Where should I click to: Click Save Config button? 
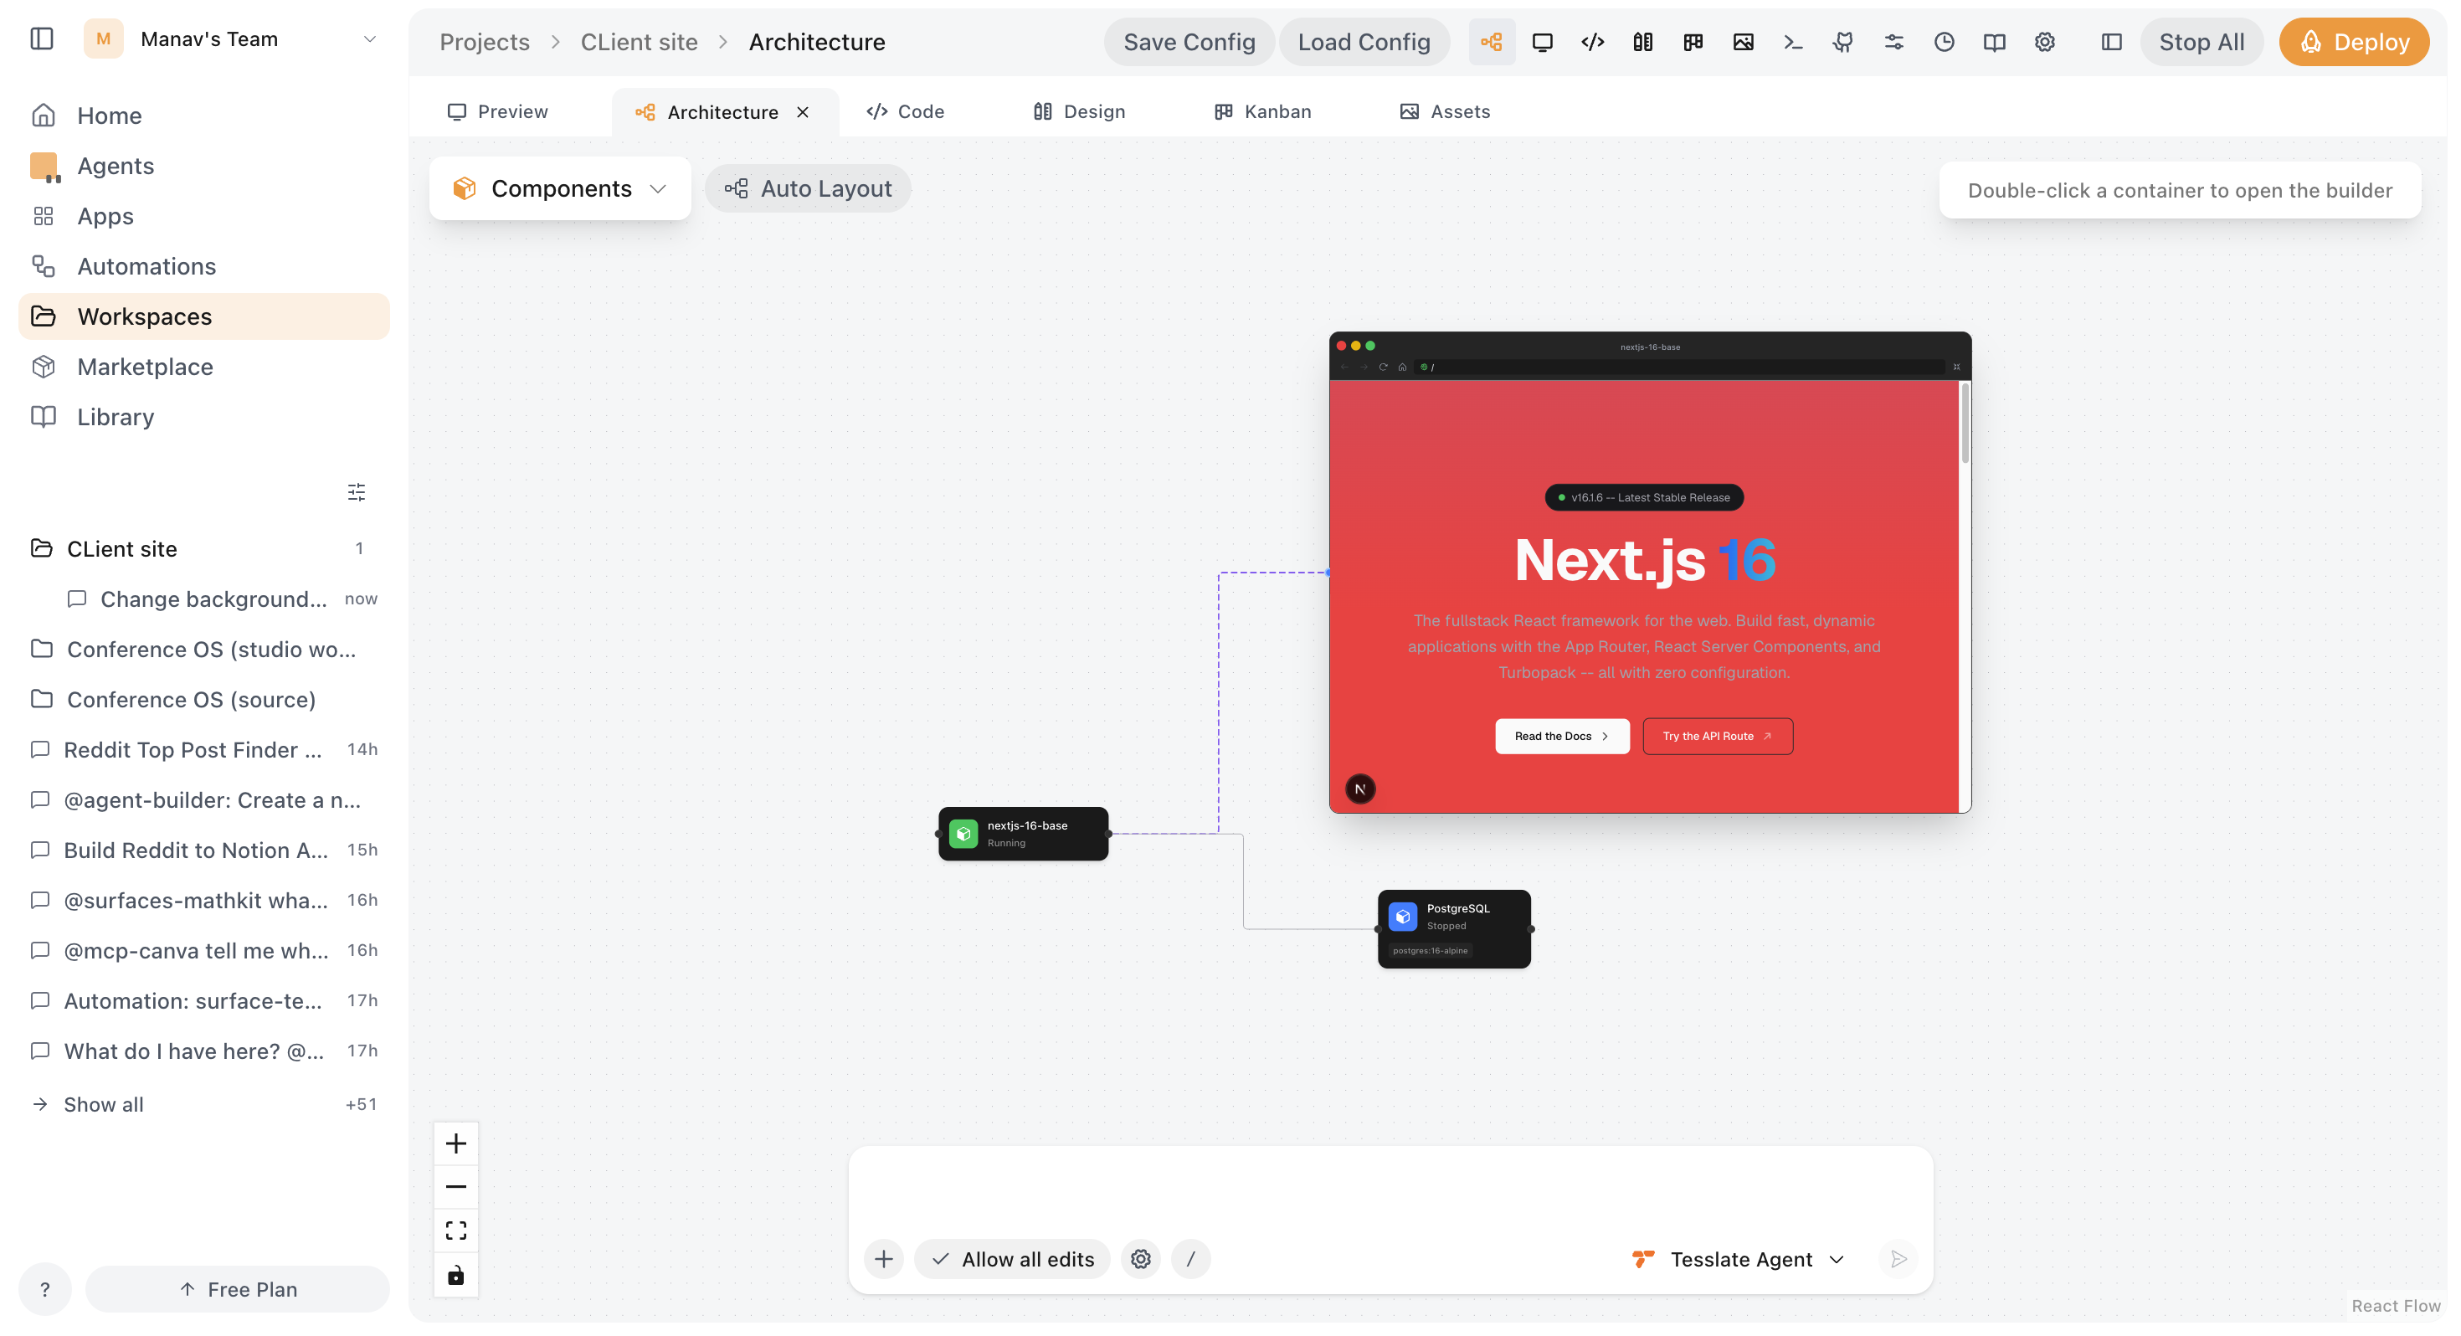[1189, 42]
